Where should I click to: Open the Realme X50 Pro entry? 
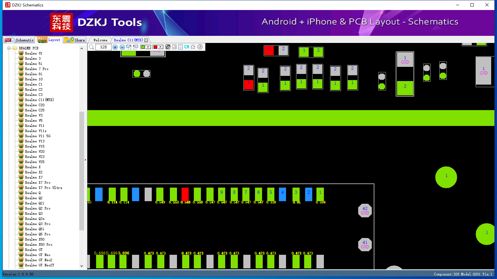tap(39, 244)
